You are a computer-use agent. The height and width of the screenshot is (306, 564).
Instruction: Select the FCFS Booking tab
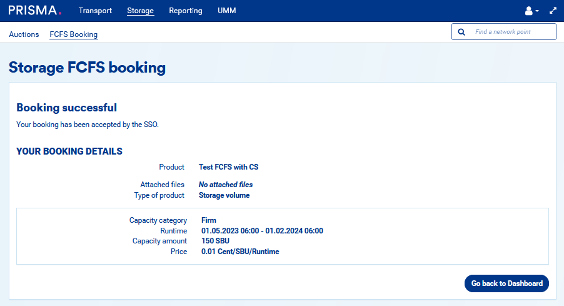[74, 34]
